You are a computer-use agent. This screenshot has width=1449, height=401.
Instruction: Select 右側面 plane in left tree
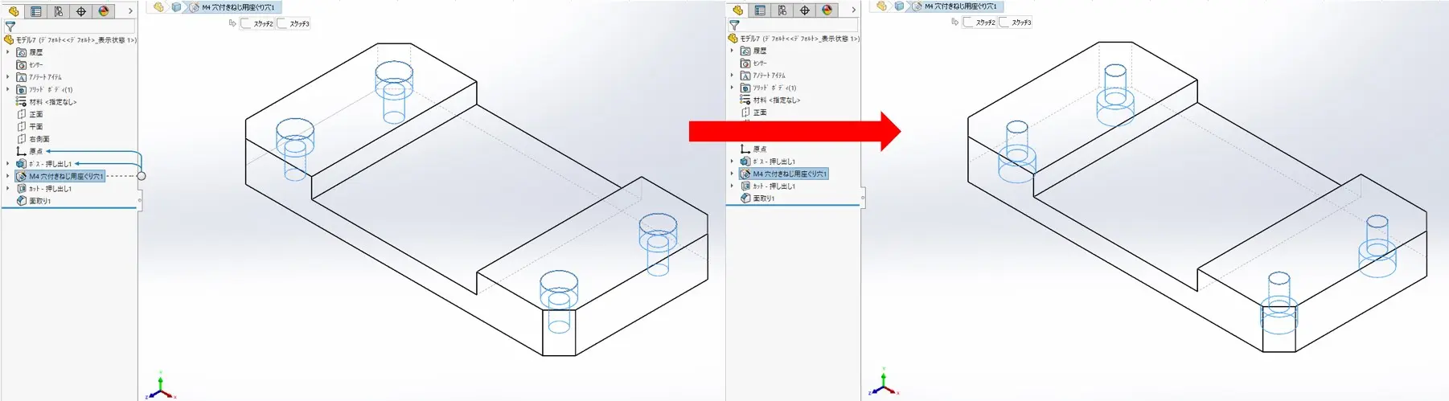pos(39,139)
